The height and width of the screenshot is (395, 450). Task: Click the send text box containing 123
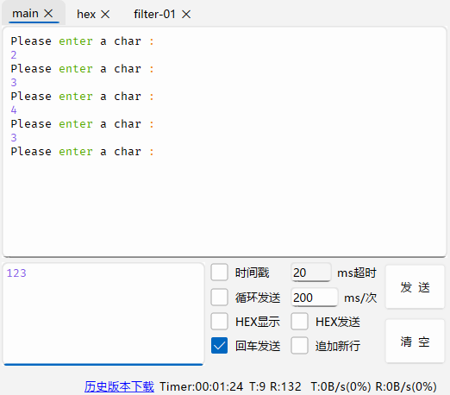(x=103, y=314)
